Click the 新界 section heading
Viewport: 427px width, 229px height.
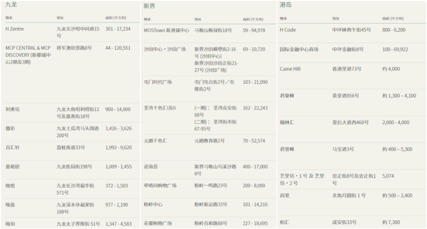coord(149,6)
